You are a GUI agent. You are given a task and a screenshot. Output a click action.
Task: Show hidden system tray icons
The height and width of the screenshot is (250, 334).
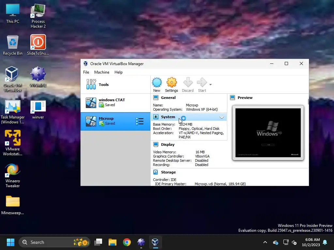pos(265,242)
